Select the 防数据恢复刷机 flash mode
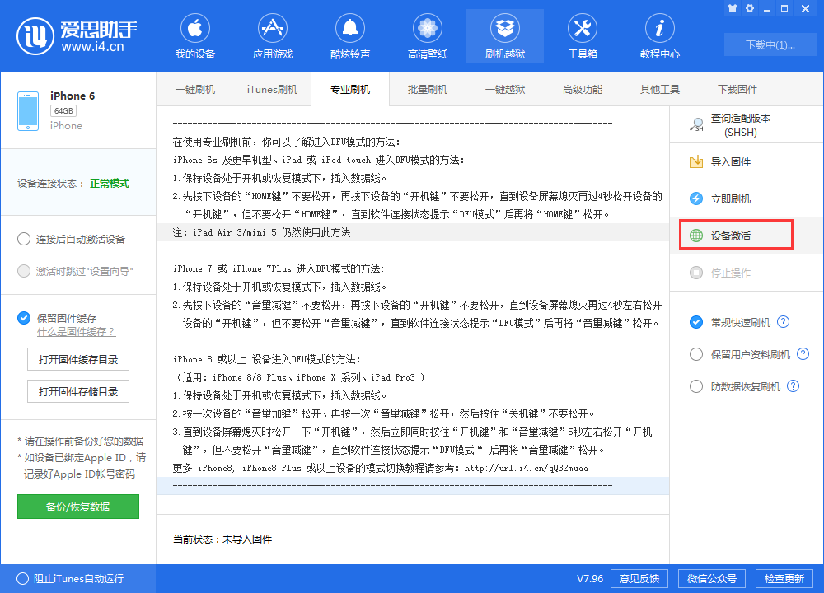Viewport: 824px width, 593px height. 695,386
